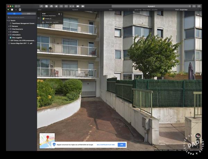Switch sidebar to Bookmarks view
Screen dimensions: 208x159
point(14,14)
